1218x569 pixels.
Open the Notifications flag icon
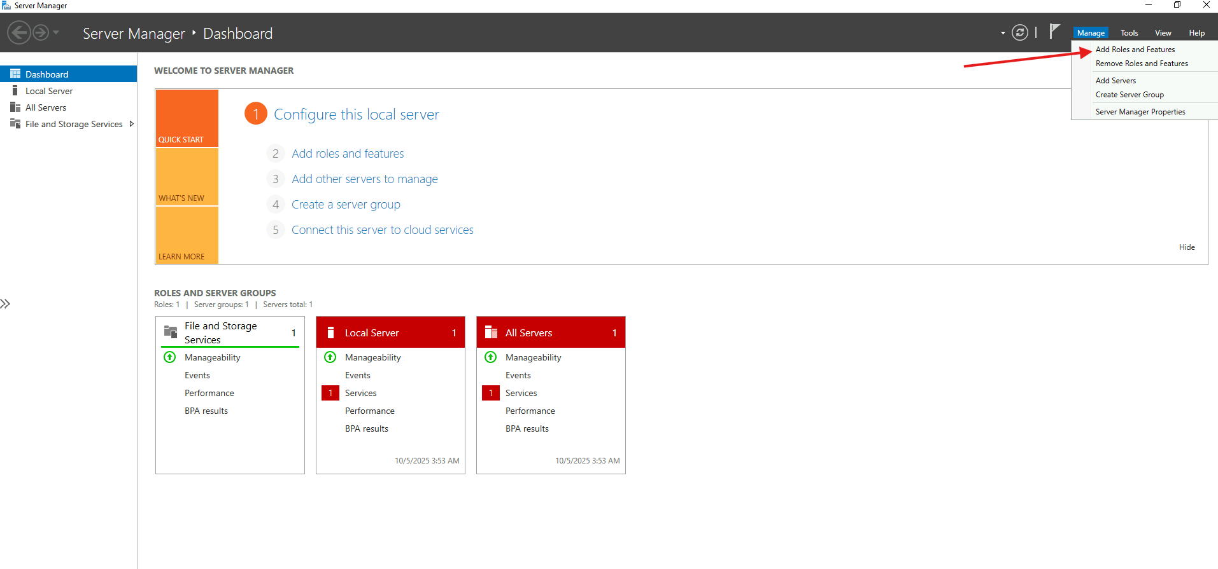click(x=1054, y=31)
